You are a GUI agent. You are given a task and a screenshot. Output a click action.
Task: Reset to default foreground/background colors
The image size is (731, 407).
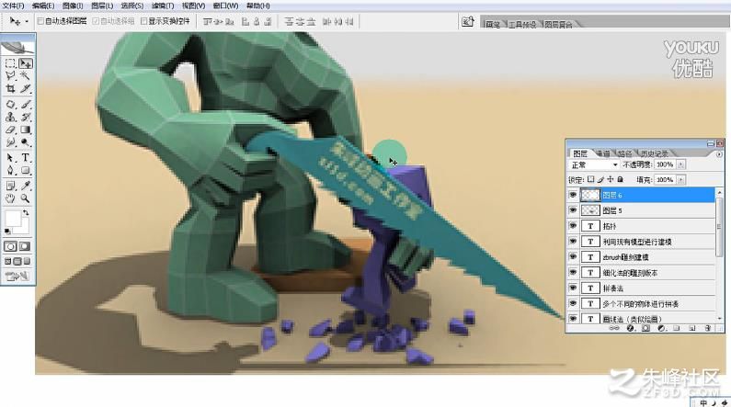coord(7,231)
